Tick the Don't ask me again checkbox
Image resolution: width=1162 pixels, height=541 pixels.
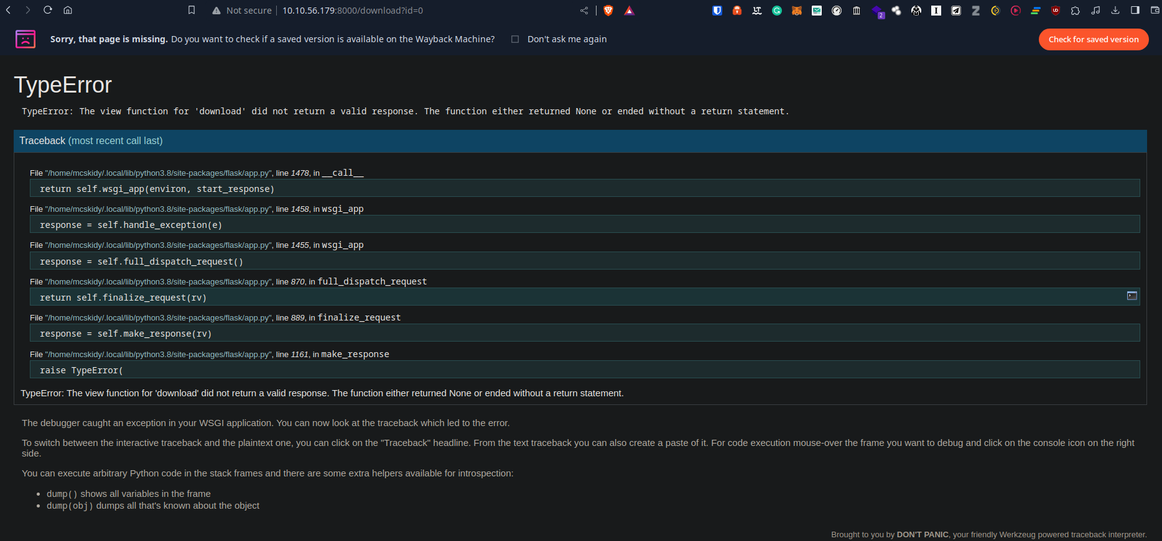point(515,39)
